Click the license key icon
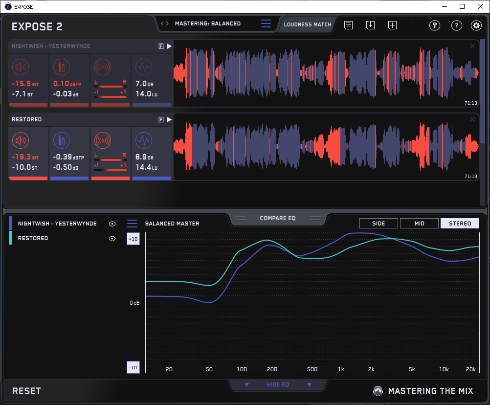The width and height of the screenshot is (490, 405). click(434, 25)
